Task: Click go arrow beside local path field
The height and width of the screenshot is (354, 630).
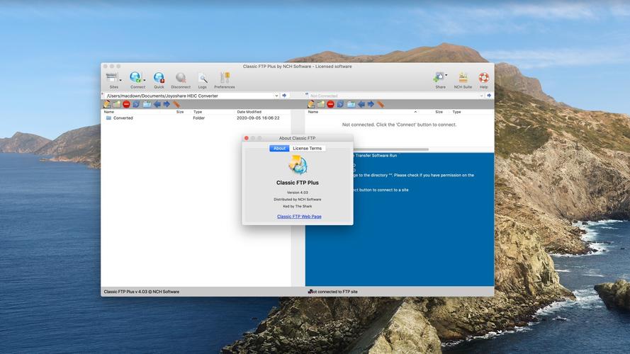Action: click(x=284, y=96)
